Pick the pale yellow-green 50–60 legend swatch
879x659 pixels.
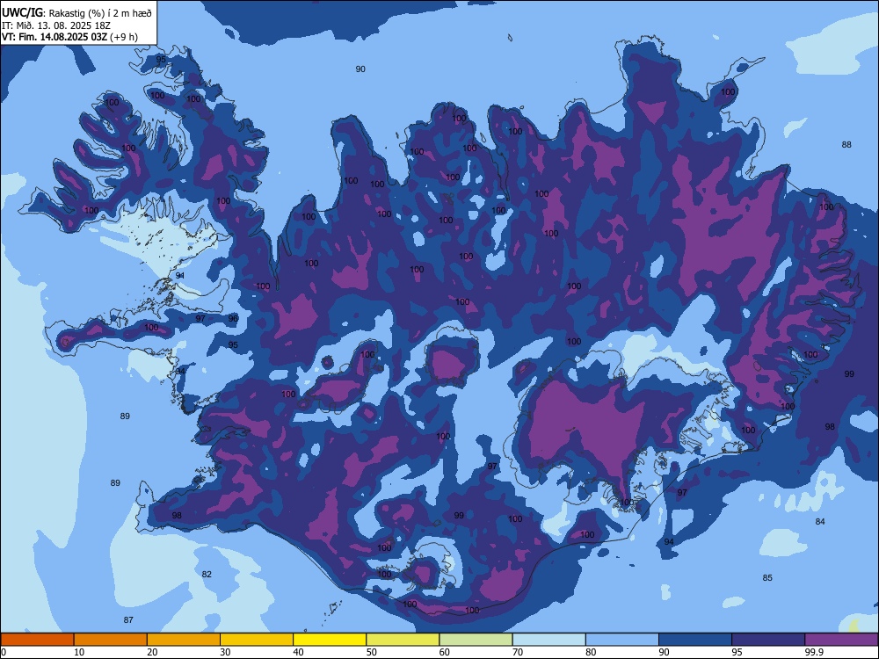[403, 640]
